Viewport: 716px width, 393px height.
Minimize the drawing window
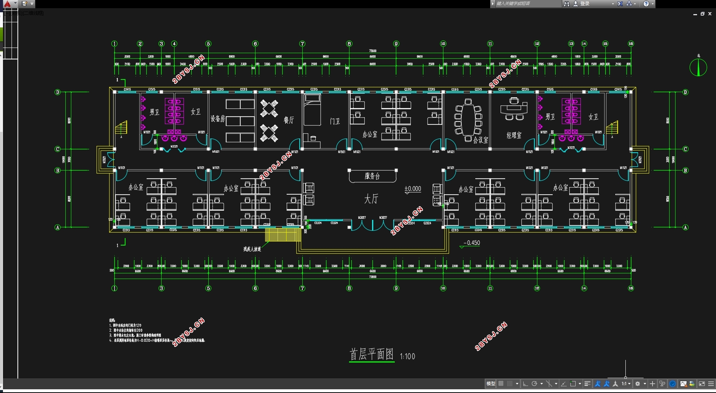click(x=695, y=14)
